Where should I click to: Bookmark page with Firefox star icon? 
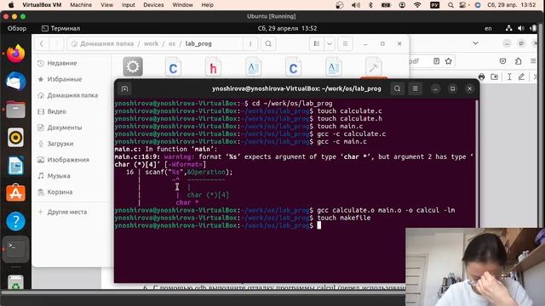449,61
